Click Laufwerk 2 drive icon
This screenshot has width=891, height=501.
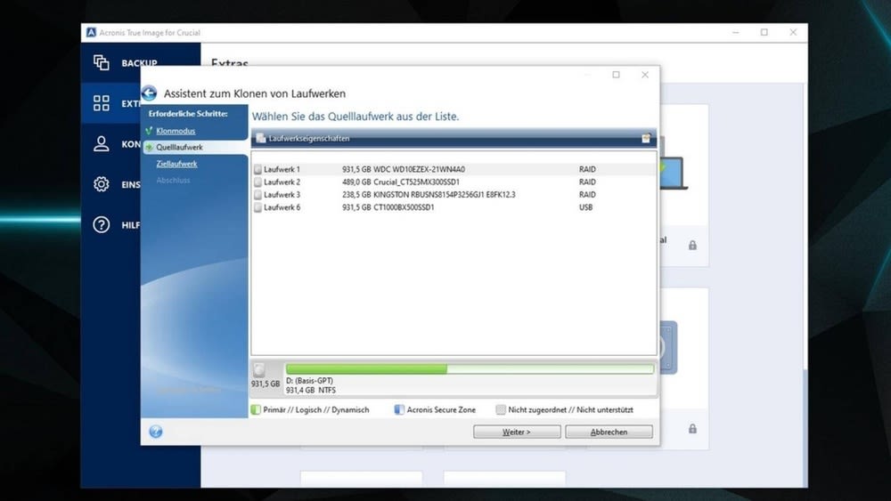[258, 182]
